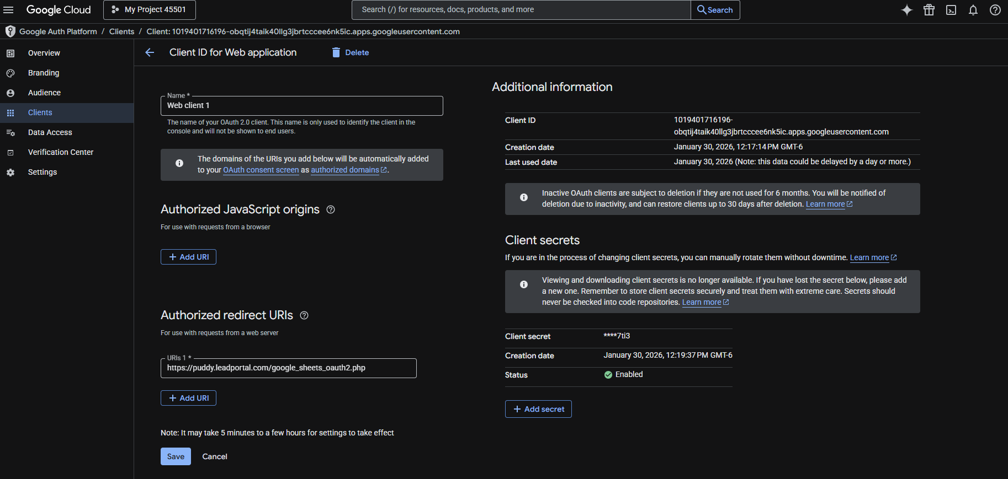Show help for Authorized JavaScript origins

pos(331,209)
